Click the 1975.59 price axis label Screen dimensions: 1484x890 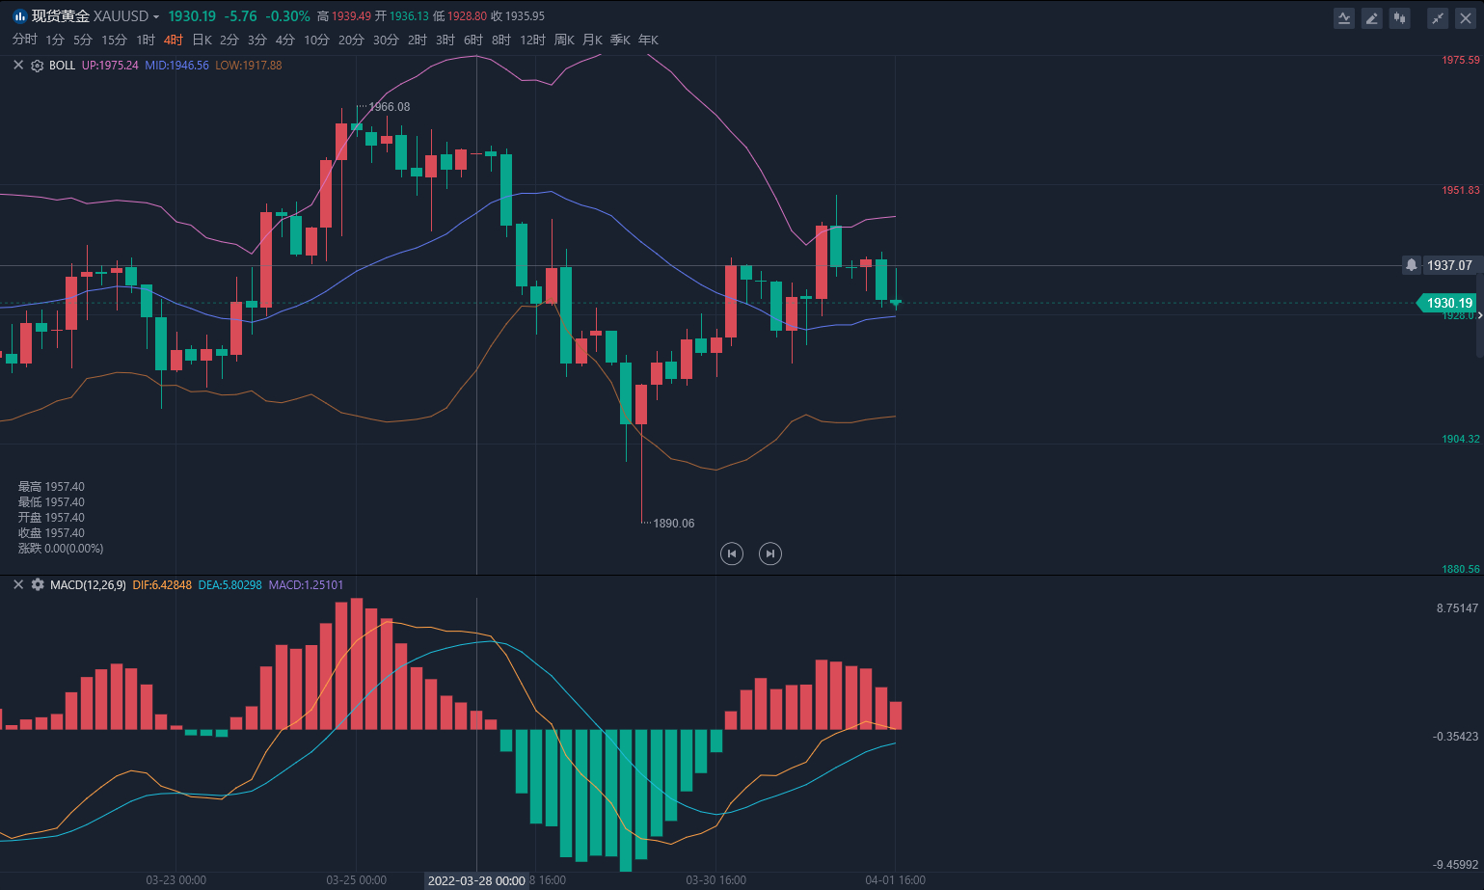pos(1460,60)
